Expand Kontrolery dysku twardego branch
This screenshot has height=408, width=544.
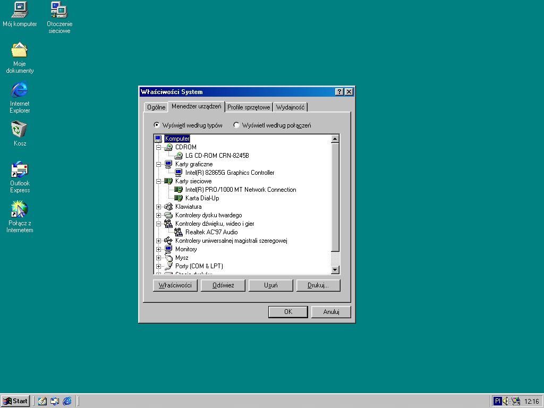pos(158,216)
